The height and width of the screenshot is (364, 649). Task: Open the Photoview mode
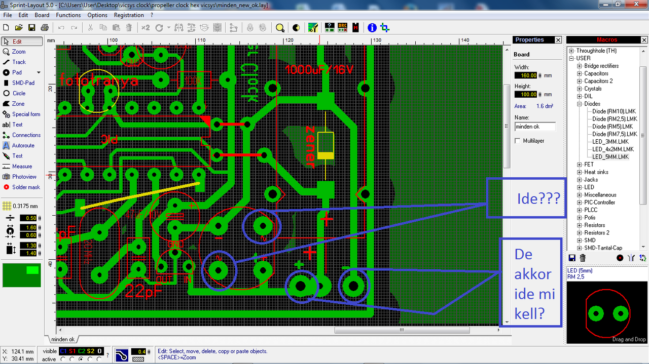click(x=24, y=177)
